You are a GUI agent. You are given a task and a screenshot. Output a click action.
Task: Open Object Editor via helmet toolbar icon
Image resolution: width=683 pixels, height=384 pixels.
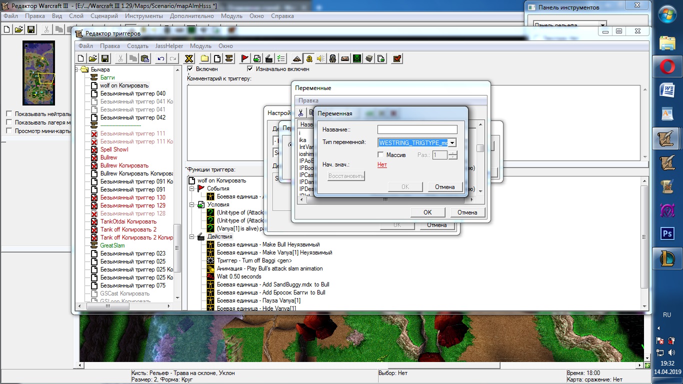333,58
